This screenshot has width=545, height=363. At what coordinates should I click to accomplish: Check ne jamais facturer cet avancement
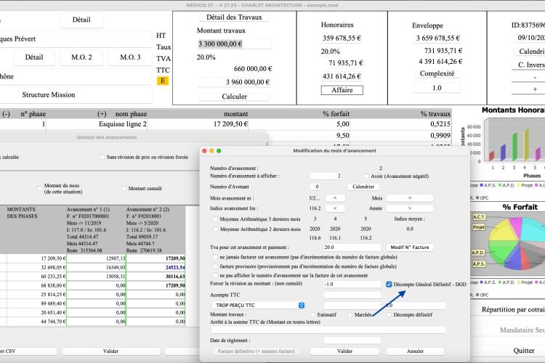[x=215, y=257]
